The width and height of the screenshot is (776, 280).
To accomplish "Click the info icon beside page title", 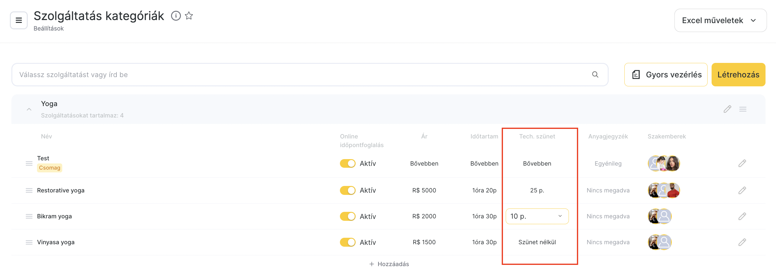I will [176, 16].
